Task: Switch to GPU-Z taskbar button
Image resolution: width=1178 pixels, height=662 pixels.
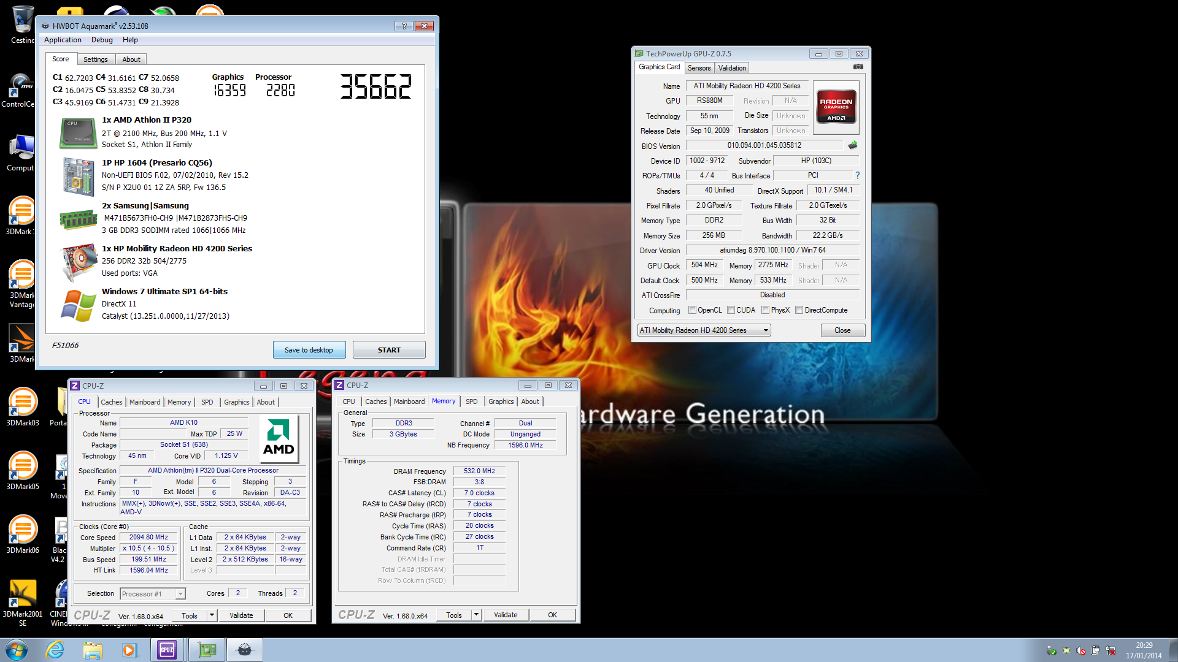Action: [x=207, y=650]
